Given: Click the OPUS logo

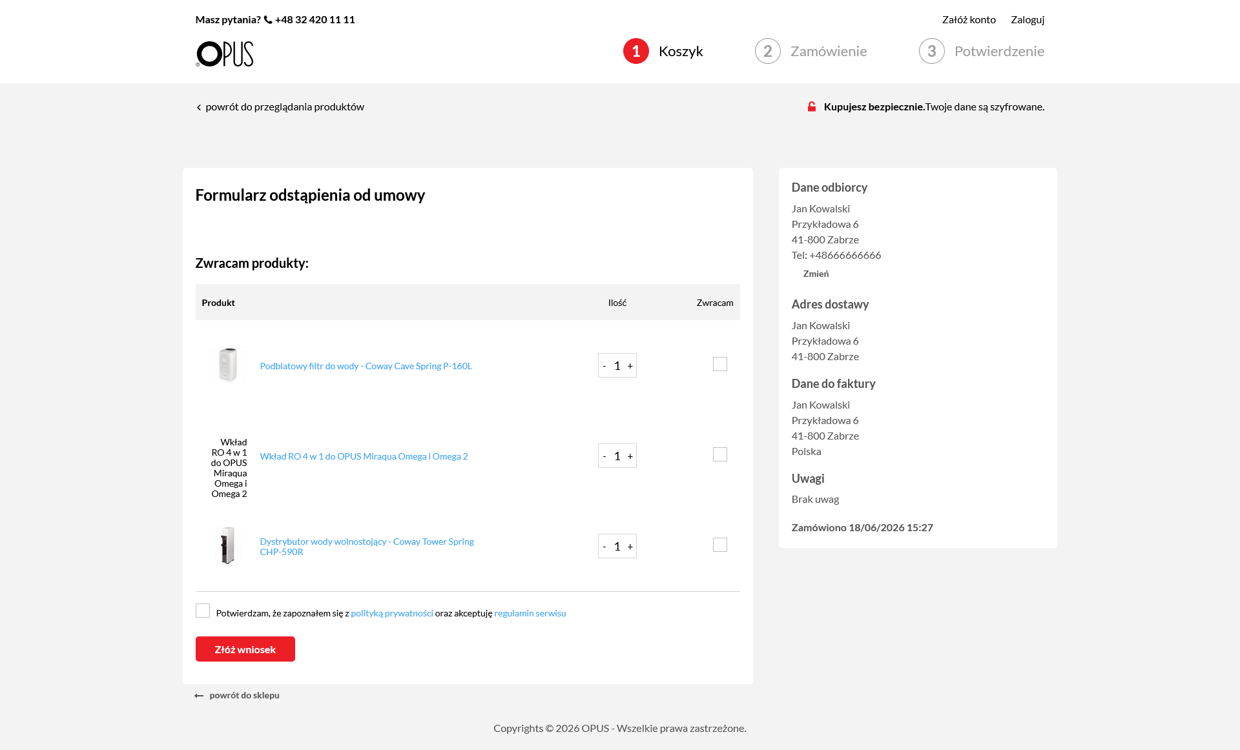Looking at the screenshot, I should click(225, 54).
